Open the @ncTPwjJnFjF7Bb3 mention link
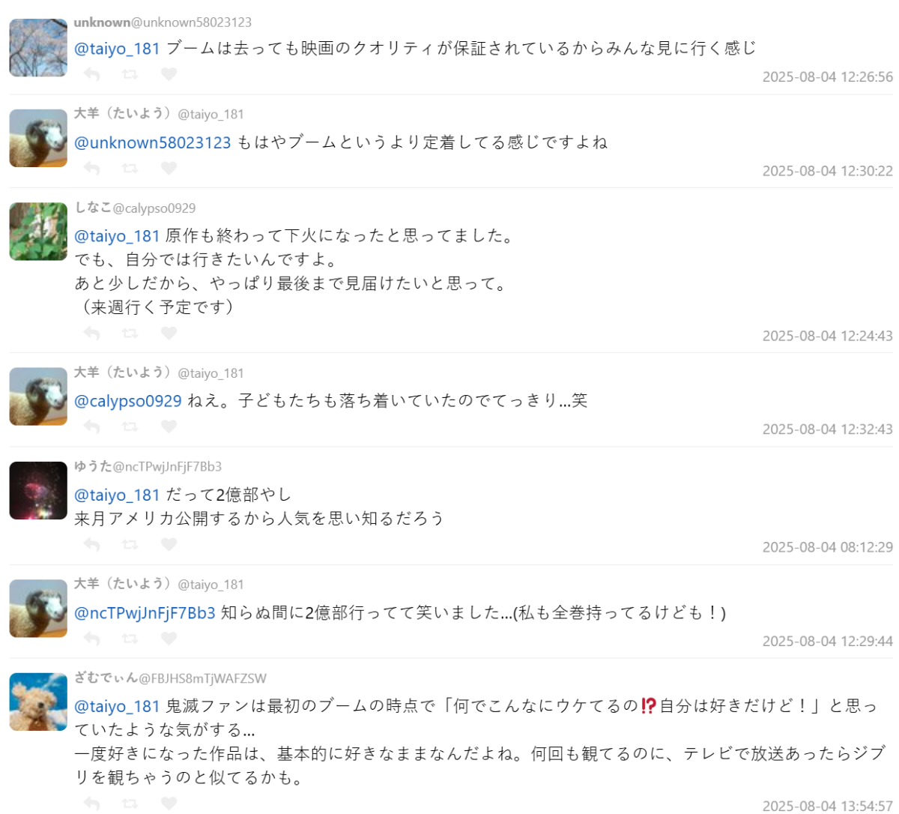 (x=145, y=613)
